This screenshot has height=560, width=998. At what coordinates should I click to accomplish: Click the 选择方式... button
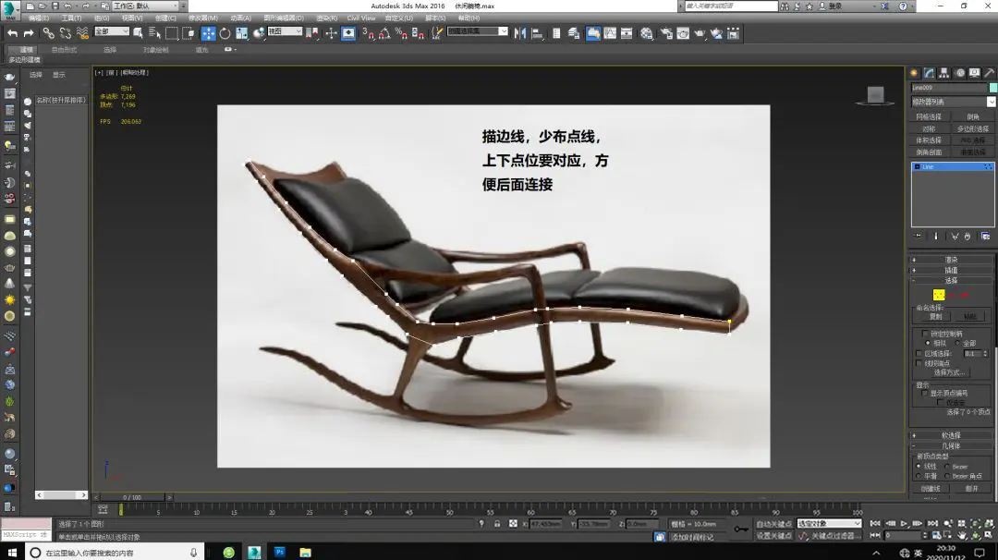(951, 372)
